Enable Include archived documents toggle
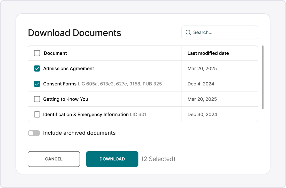The height and width of the screenshot is (188, 286). click(x=34, y=133)
